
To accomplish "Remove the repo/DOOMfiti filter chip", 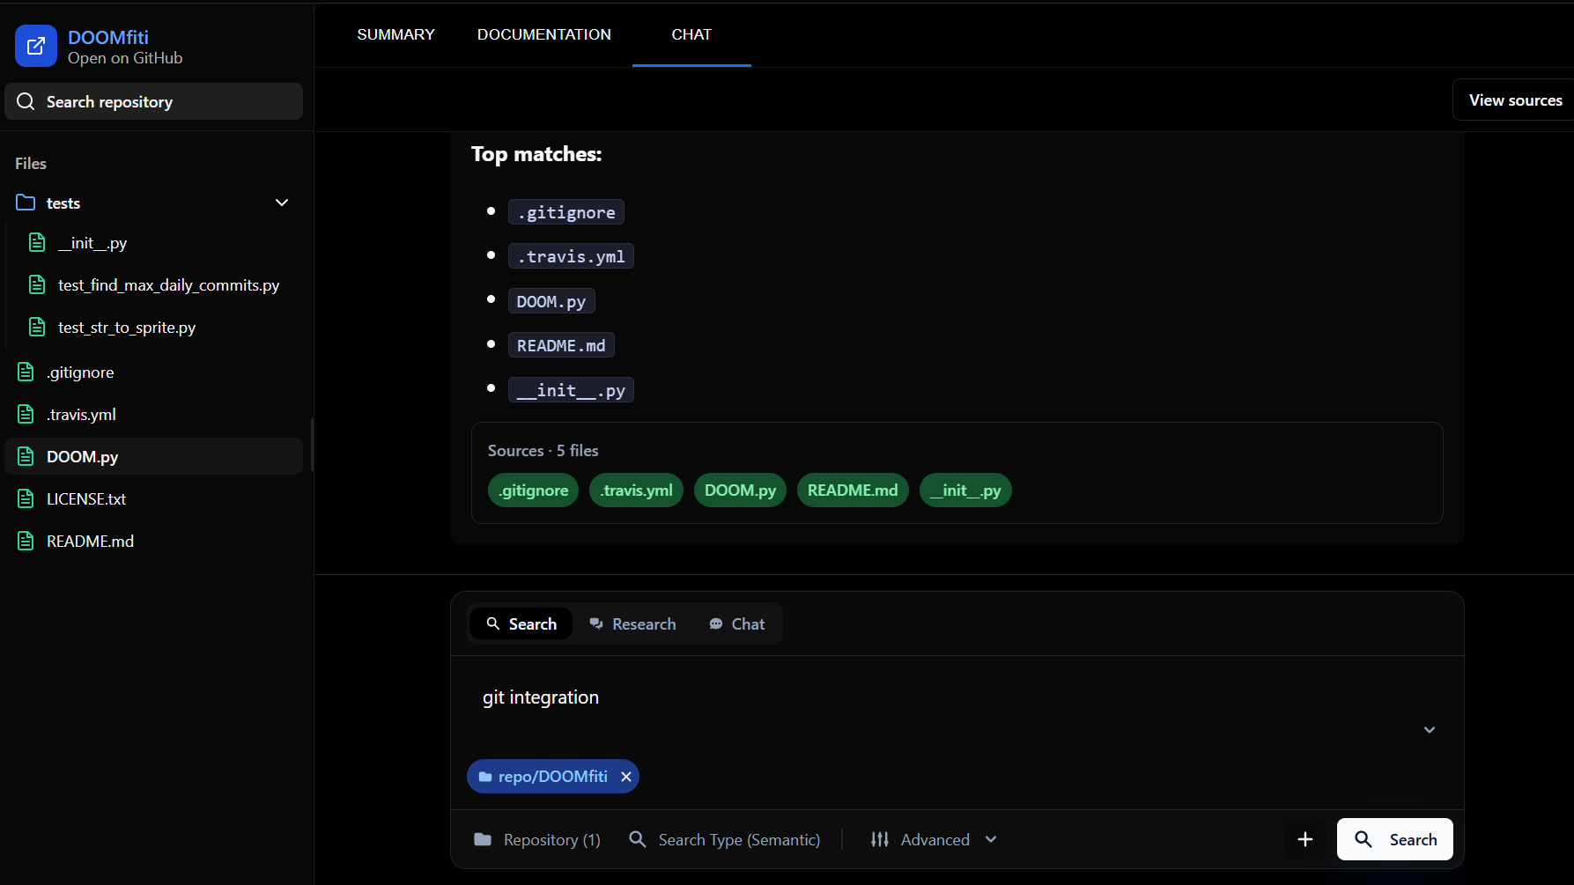I will click(626, 777).
